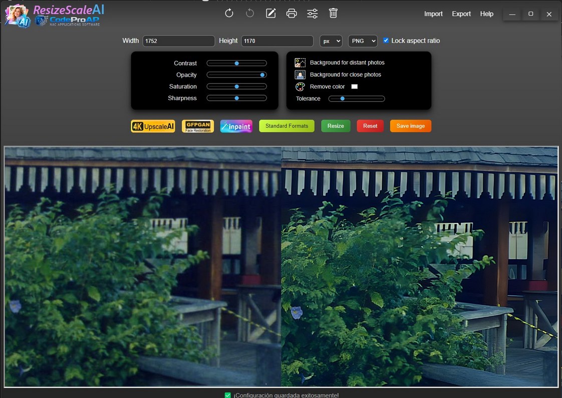The width and height of the screenshot is (562, 398).
Task: Click the white Remove color swatch
Action: point(355,87)
